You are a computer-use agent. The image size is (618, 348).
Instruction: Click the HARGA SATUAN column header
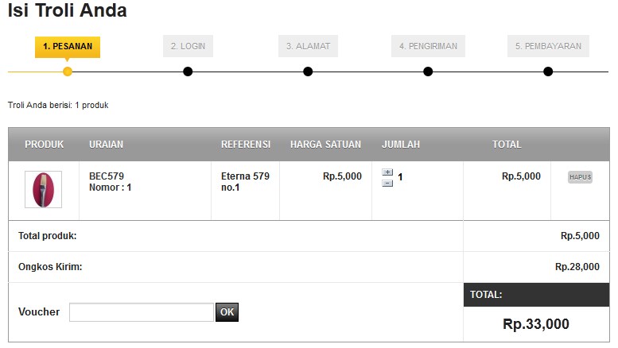tap(325, 145)
